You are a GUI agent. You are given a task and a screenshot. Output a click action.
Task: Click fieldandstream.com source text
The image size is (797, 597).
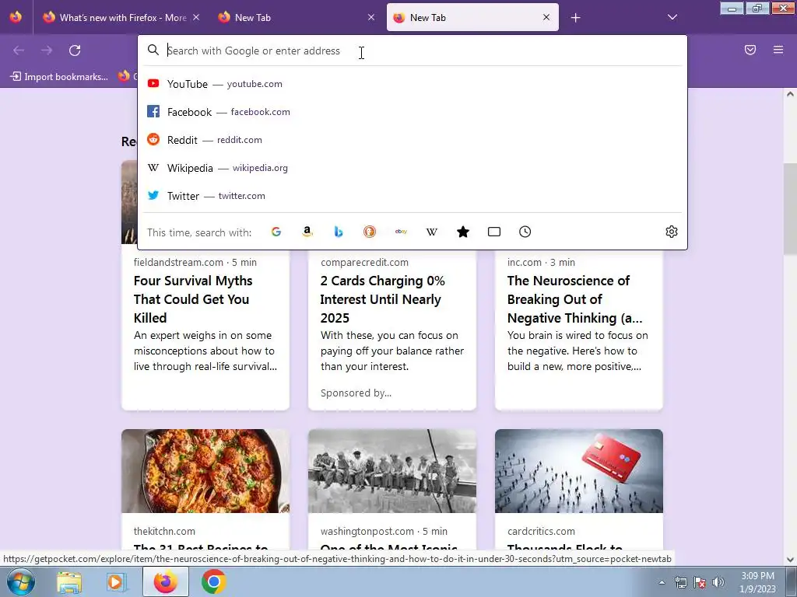[178, 263]
